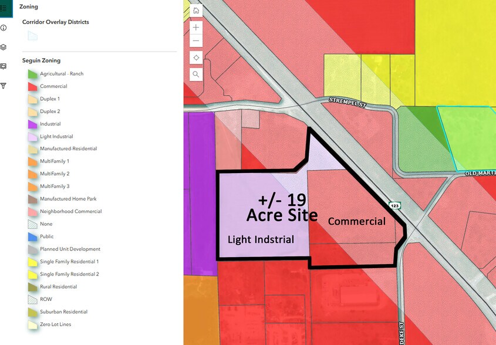Click the information icon in the left sidebar

(x=5, y=28)
